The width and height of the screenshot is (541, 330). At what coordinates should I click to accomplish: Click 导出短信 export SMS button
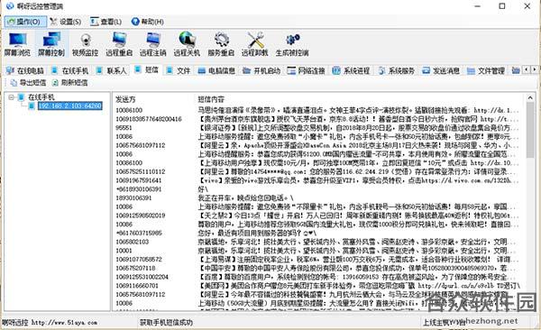28,83
